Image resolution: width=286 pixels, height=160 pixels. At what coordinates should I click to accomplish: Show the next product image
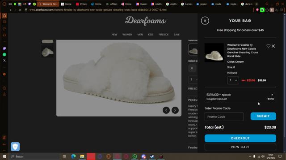click(x=175, y=110)
